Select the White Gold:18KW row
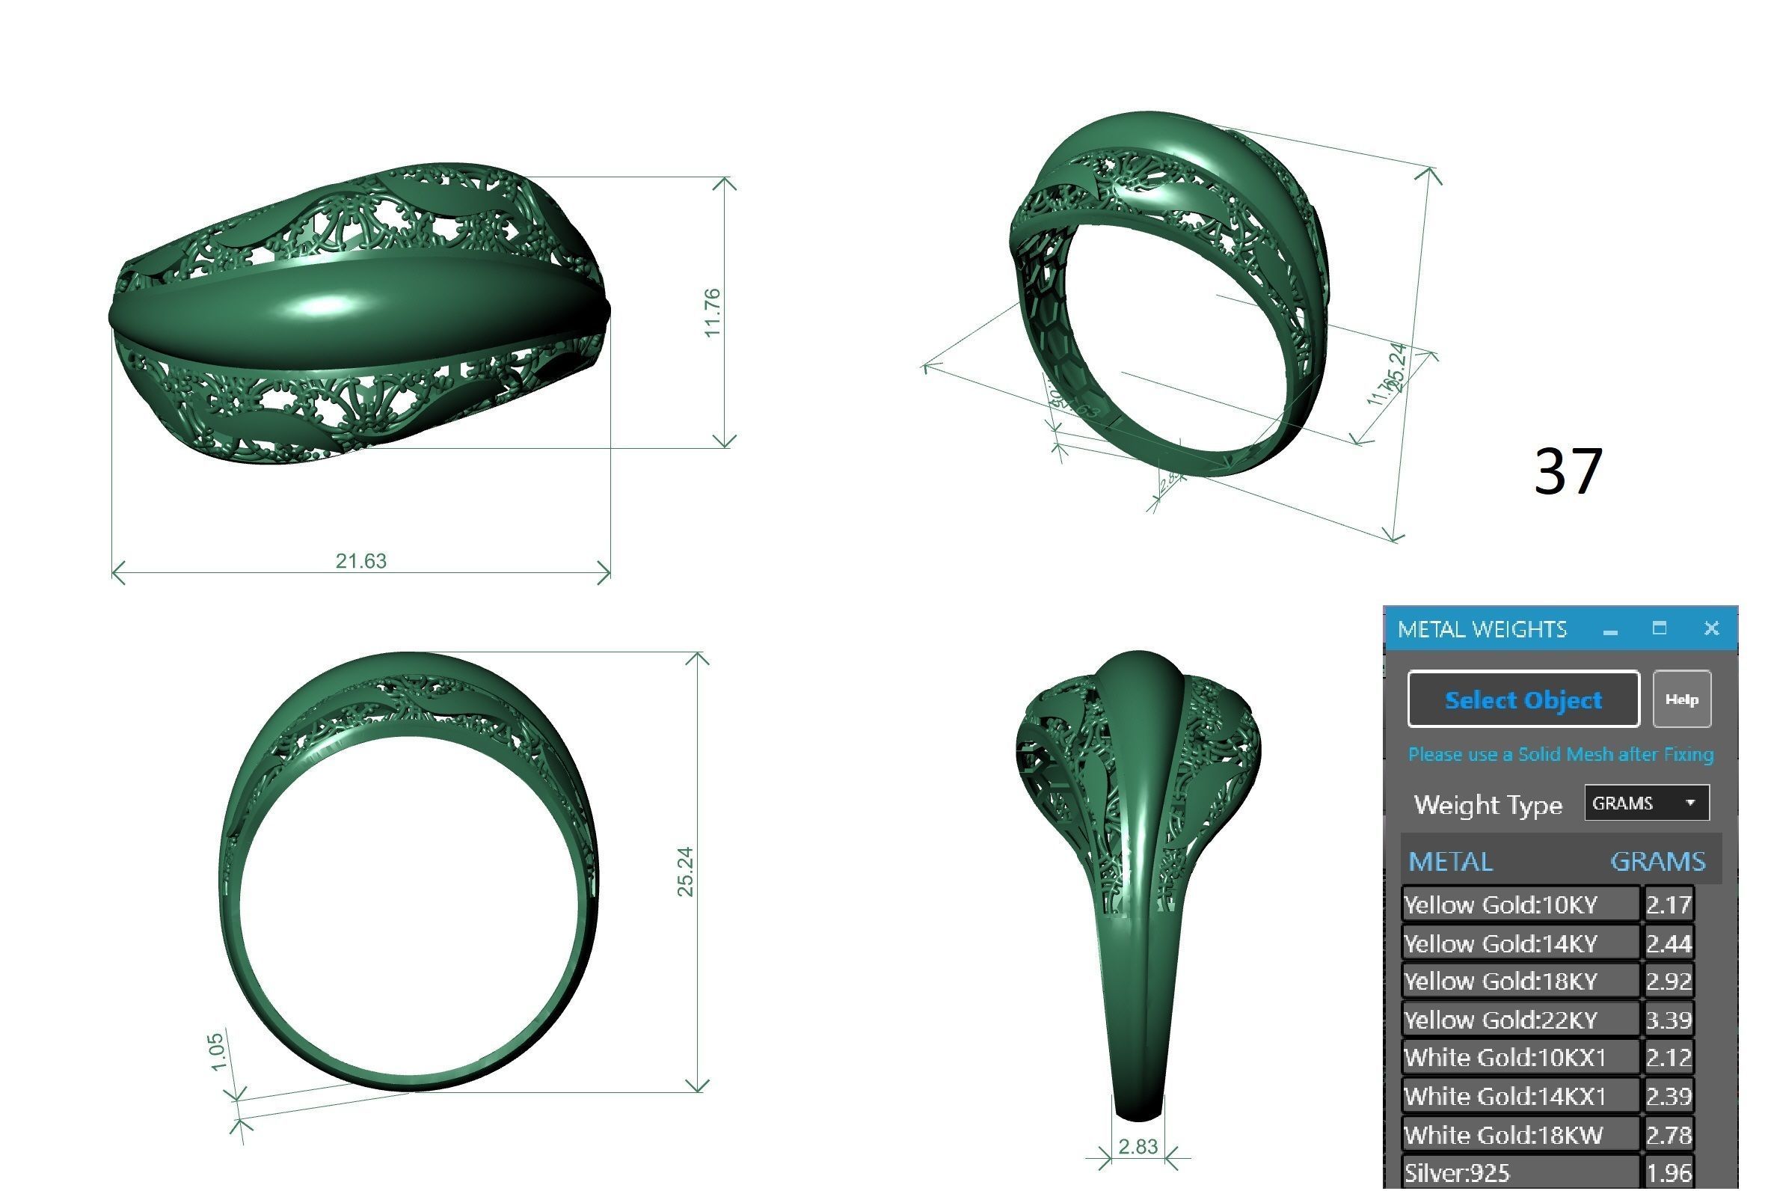Screen dimensions: 1768x1191 1519,1135
